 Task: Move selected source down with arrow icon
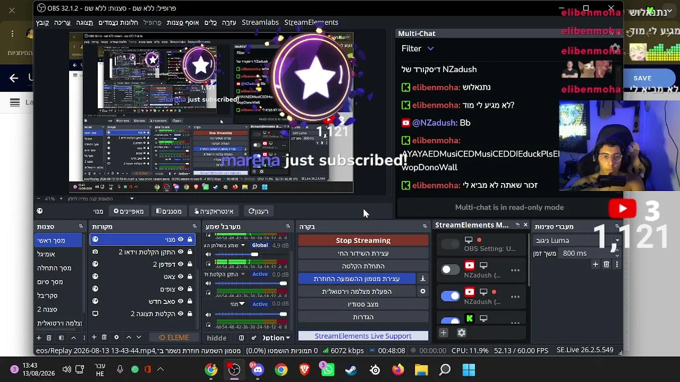139,337
